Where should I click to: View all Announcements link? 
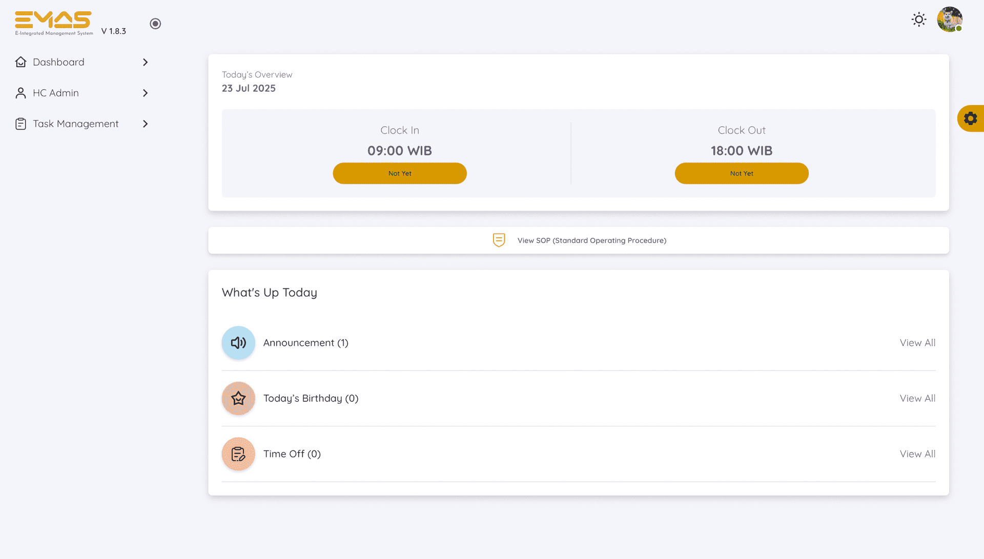(917, 343)
